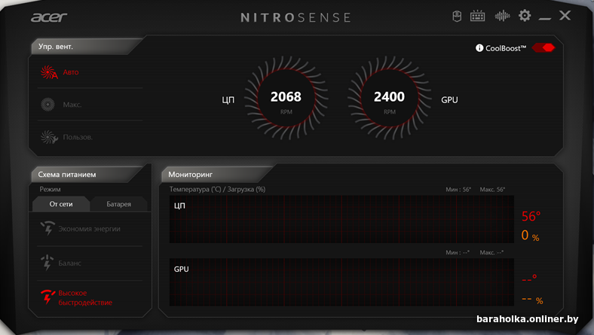Click the GPU monitoring graph

tap(341, 282)
